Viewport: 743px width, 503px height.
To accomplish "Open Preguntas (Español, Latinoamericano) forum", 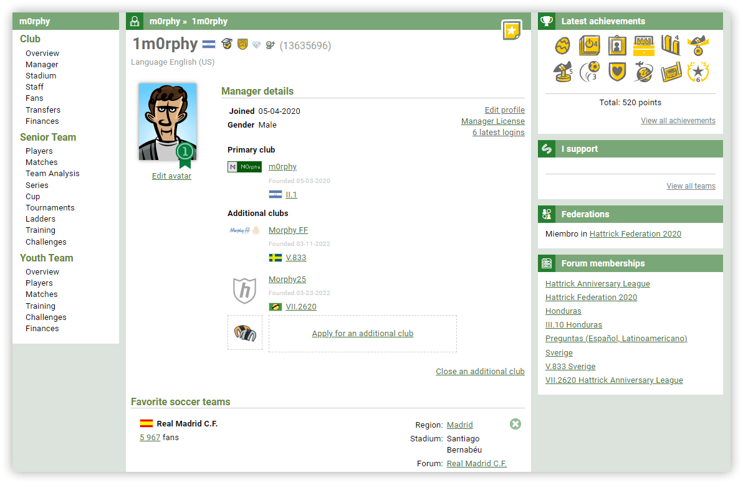I will [x=616, y=338].
